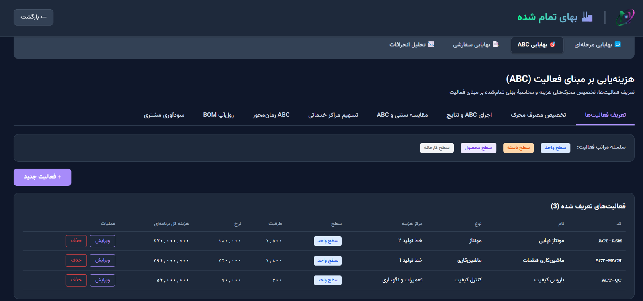Click the chart icon on تحلیل انحرافات tab
This screenshot has width=643, height=301.
pos(431,44)
